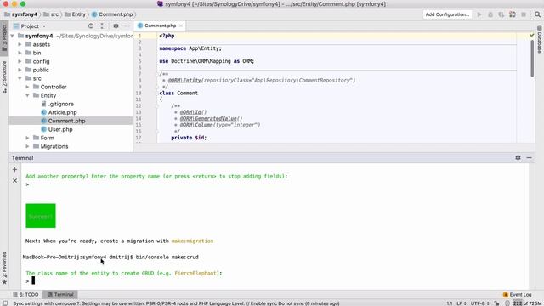The image size is (544, 306).
Task: Open the Project view dropdown
Action: (44, 26)
